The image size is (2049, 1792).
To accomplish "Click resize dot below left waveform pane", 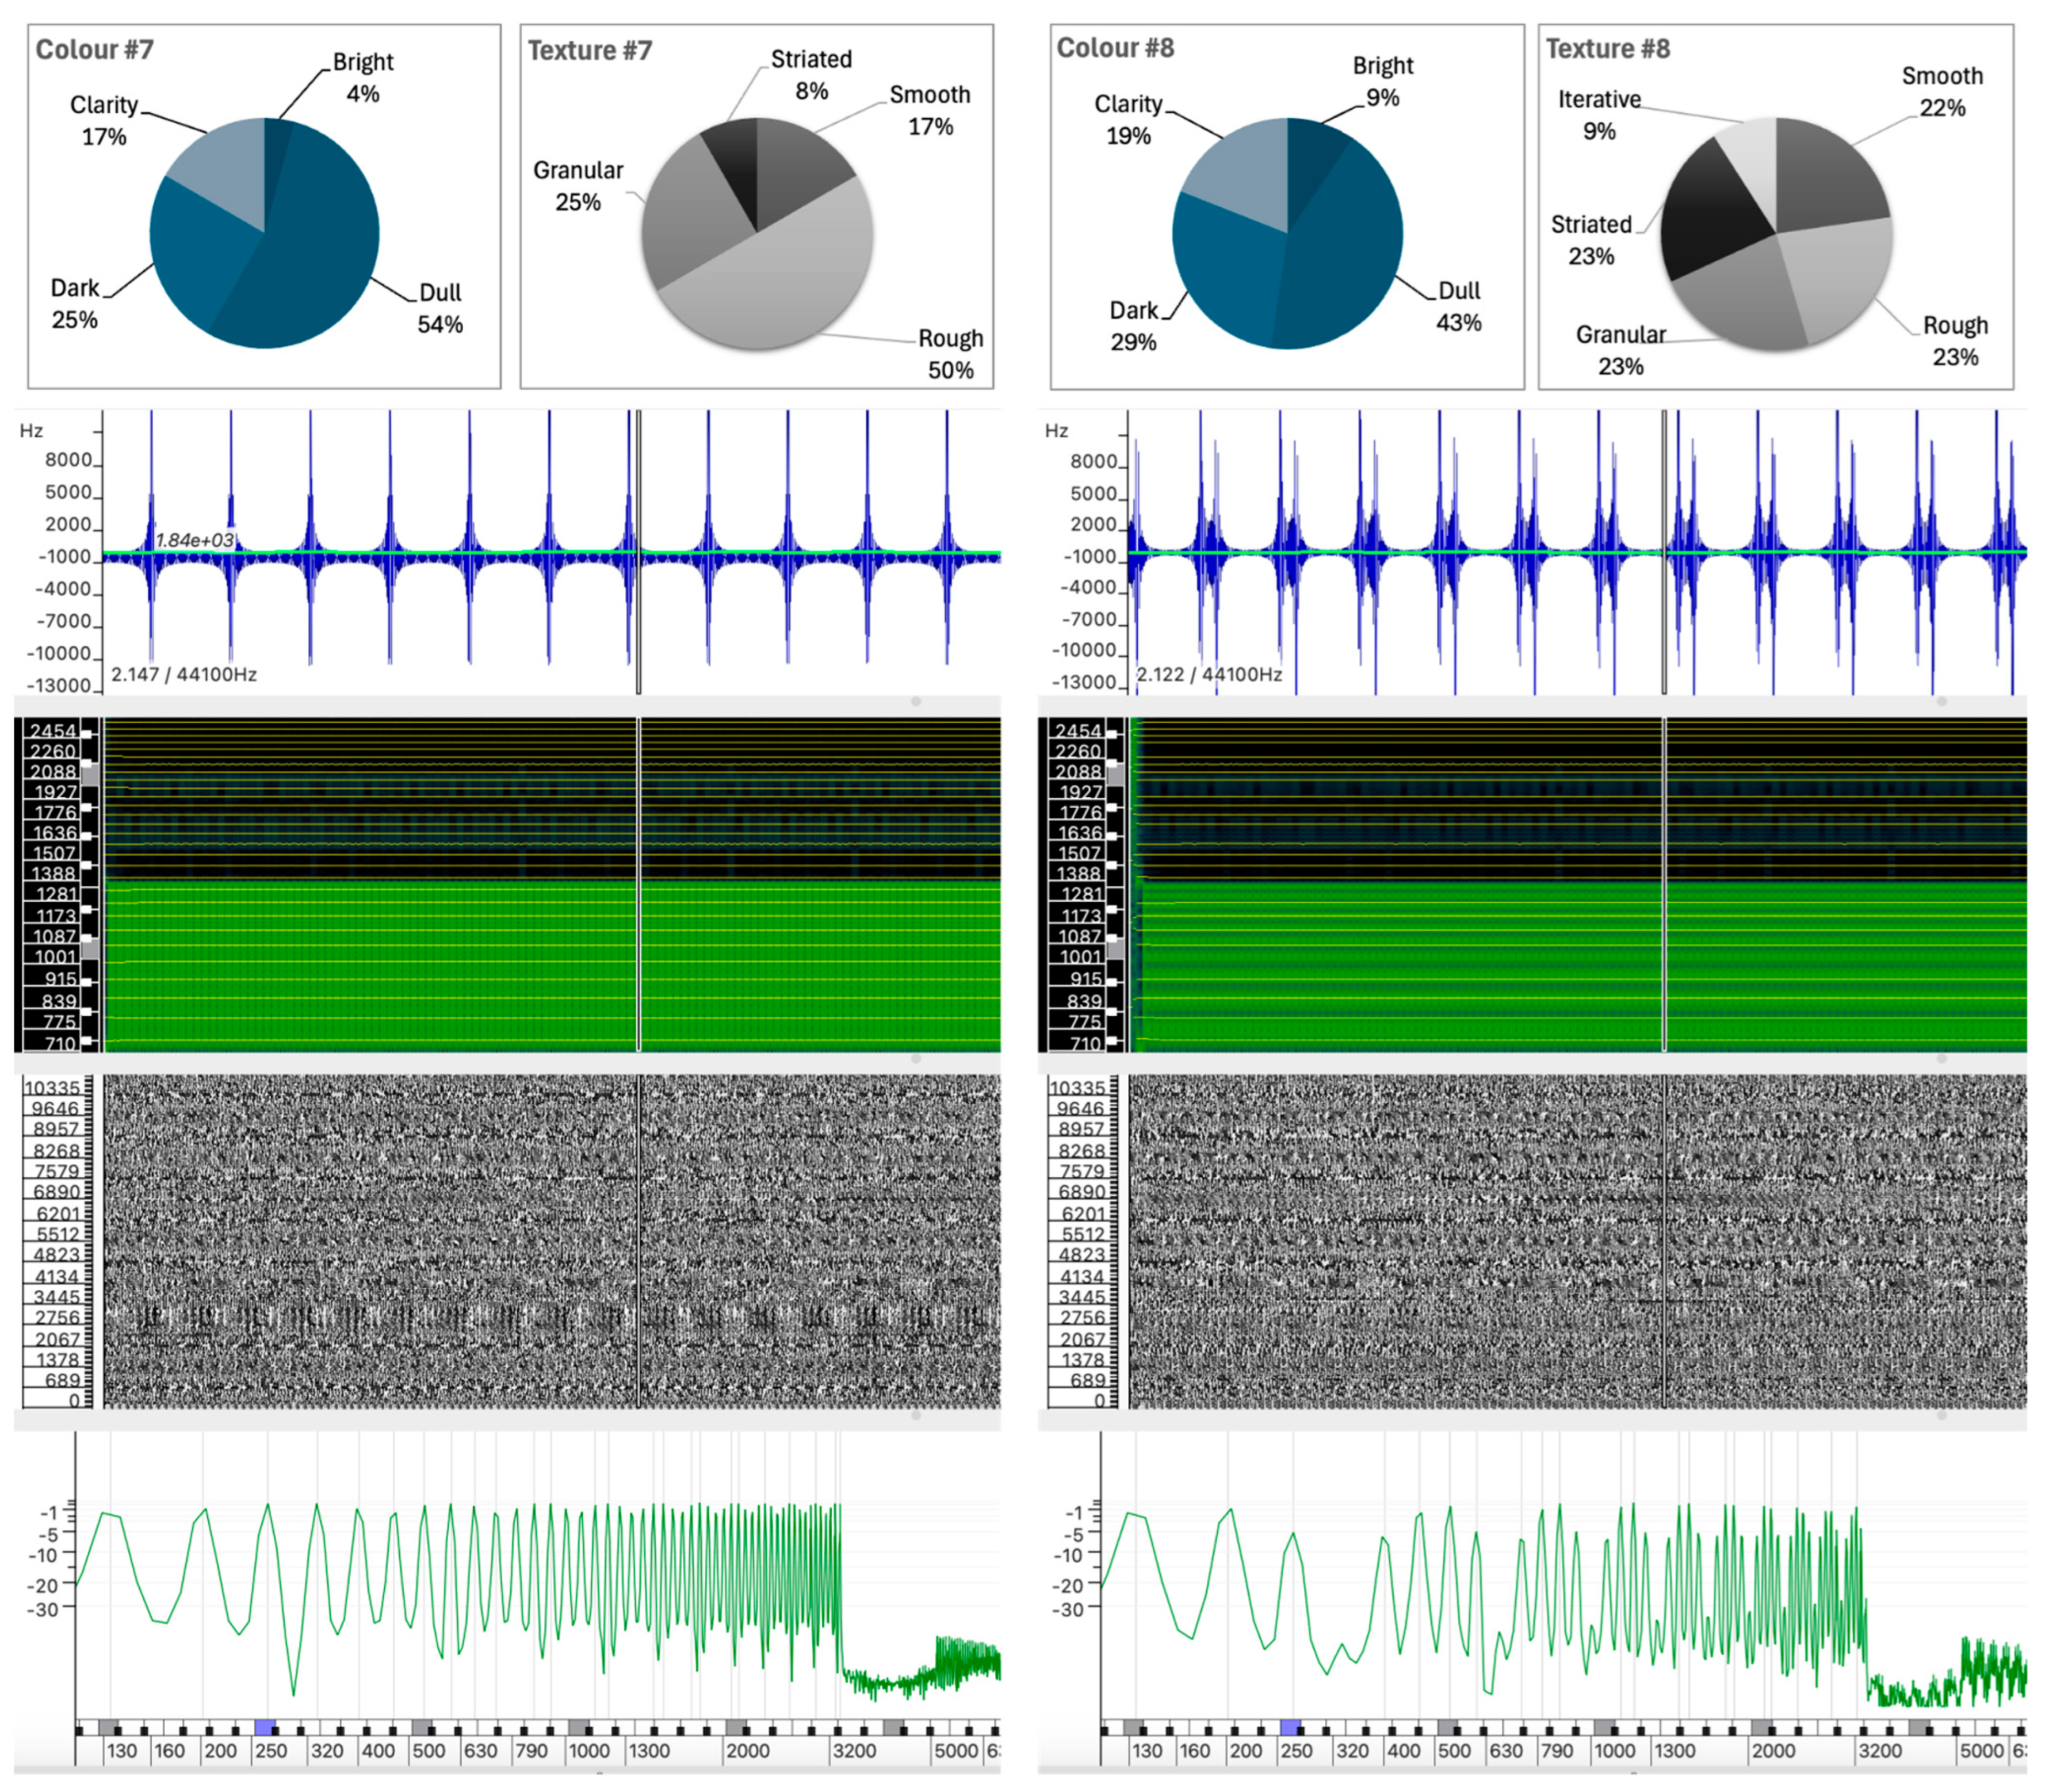I will (x=915, y=702).
